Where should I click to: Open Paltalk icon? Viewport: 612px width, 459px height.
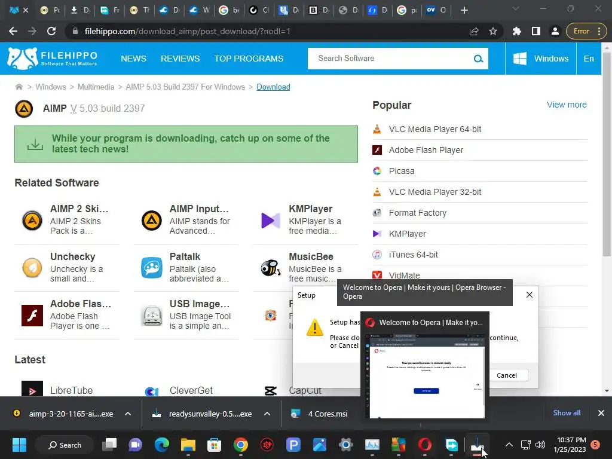pyautogui.click(x=151, y=268)
